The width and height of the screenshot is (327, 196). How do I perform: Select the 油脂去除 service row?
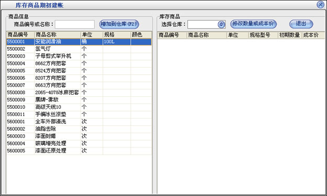click(79, 129)
